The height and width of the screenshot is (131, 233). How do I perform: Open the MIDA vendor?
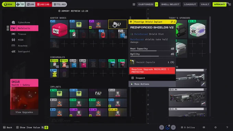[24, 40]
